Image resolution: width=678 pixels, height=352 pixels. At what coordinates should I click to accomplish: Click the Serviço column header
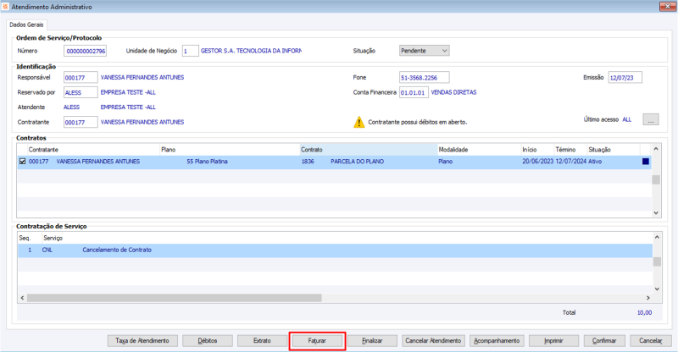pyautogui.click(x=347, y=238)
